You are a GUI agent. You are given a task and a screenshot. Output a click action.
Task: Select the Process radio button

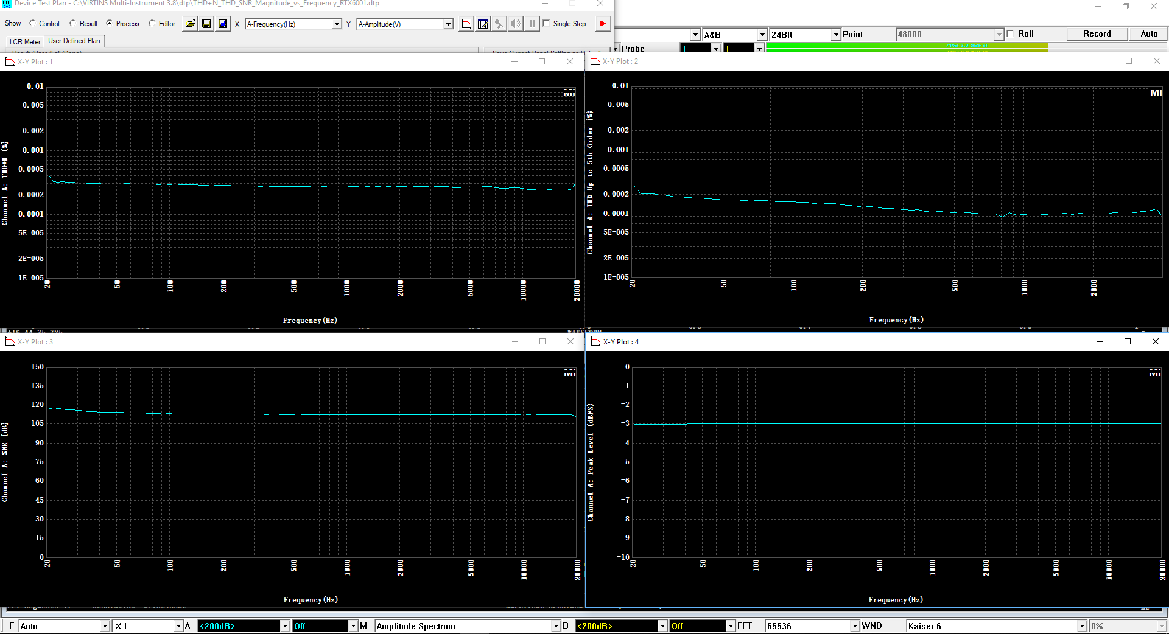coord(122,24)
